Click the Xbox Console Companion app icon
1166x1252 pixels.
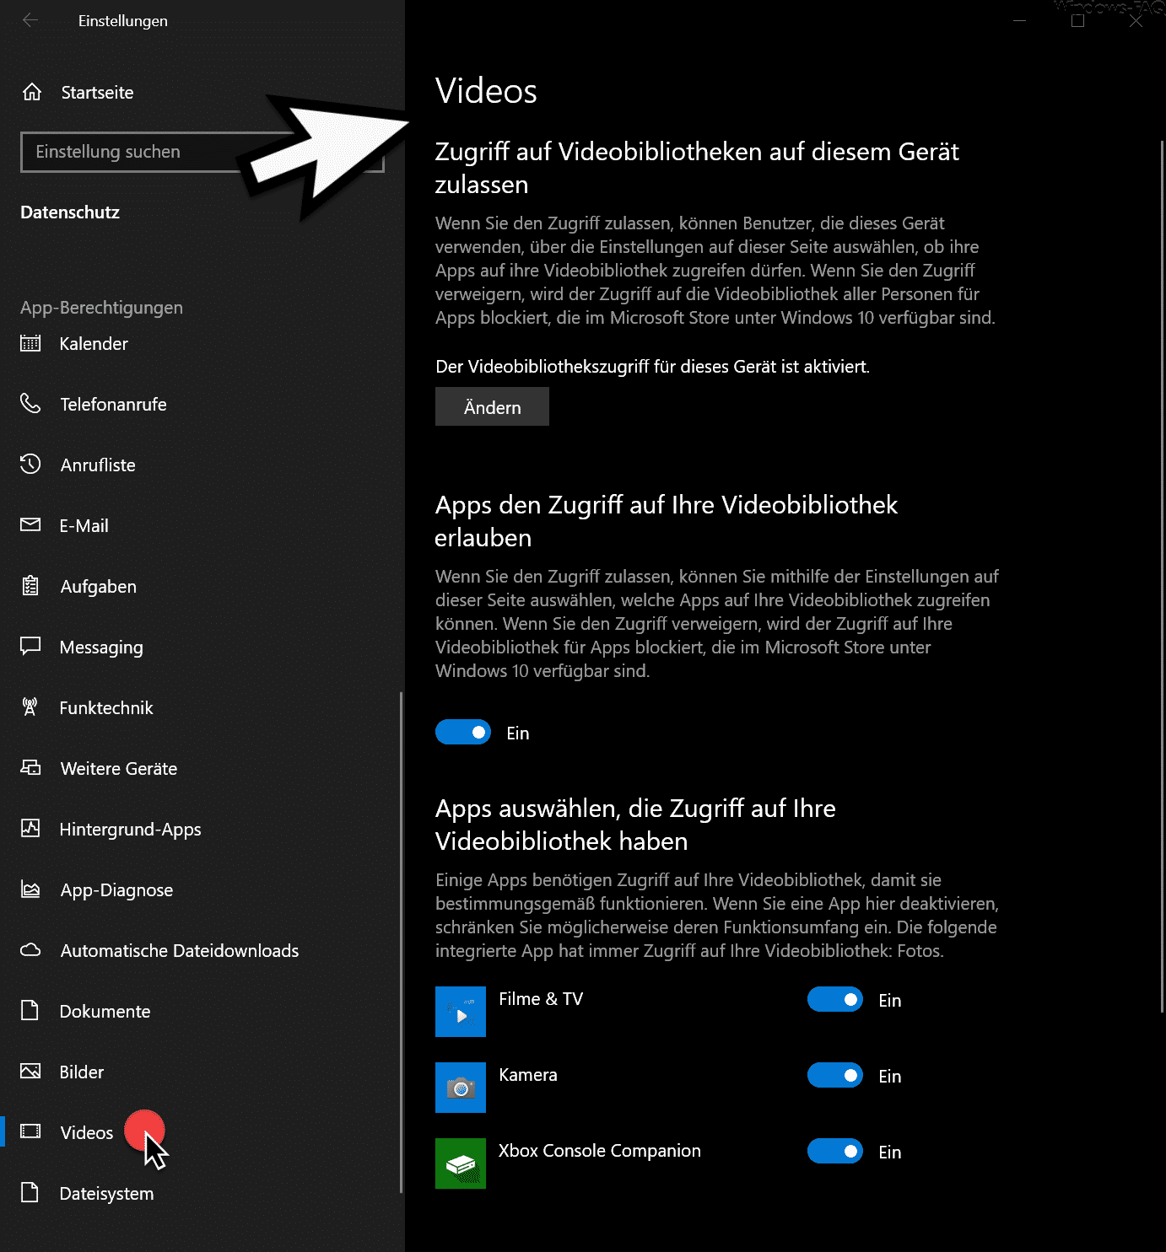pos(461,1163)
